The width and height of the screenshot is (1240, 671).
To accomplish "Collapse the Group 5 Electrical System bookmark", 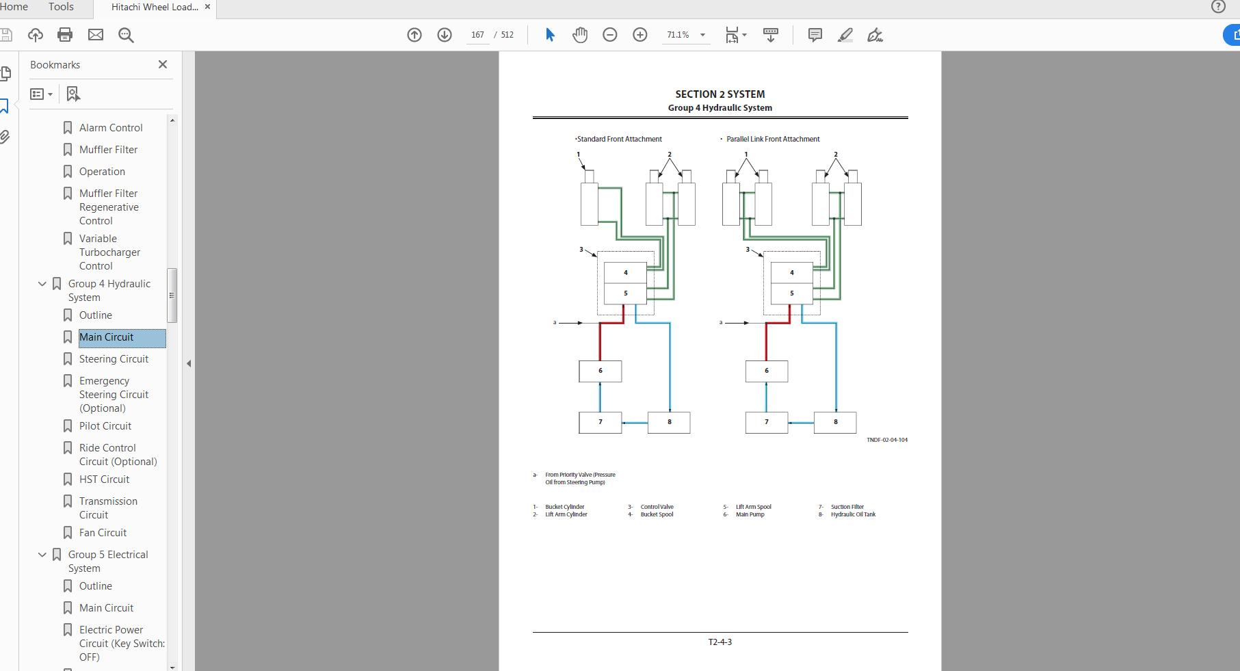I will [42, 555].
